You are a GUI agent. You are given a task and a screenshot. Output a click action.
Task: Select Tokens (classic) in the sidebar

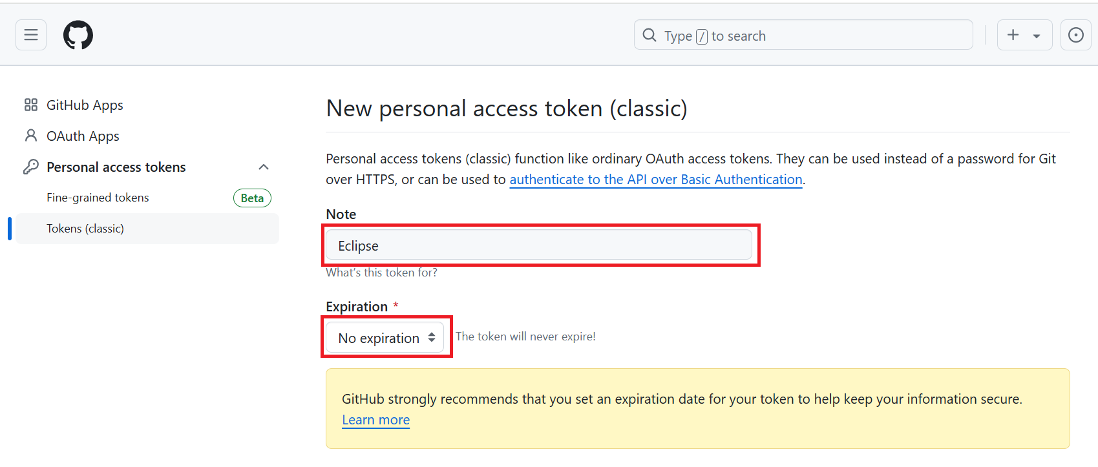pos(85,229)
